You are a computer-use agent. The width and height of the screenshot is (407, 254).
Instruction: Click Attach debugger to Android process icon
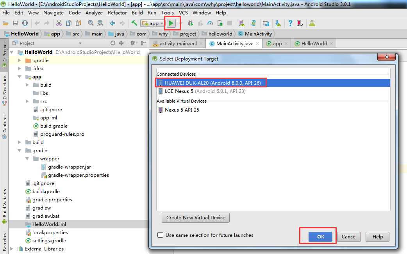[220, 23]
